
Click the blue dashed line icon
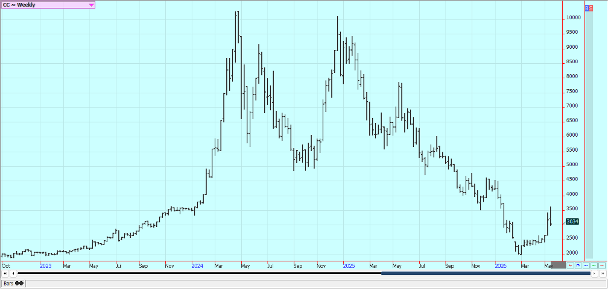tap(586, 266)
